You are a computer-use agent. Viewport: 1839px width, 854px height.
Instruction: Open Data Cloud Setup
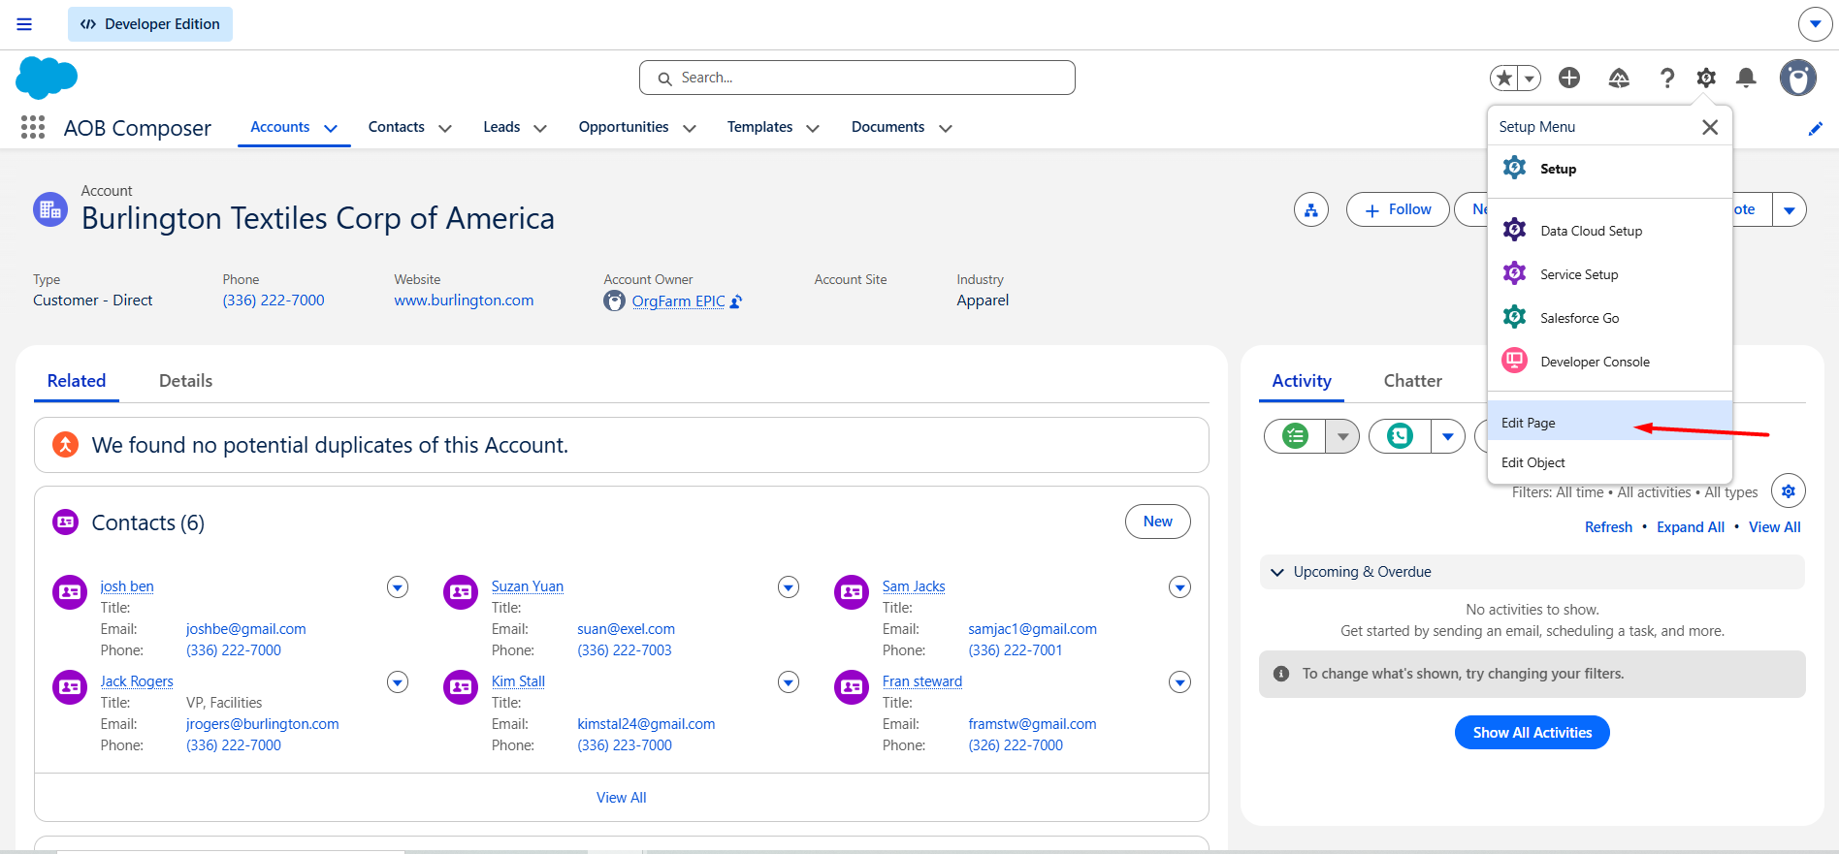[1610, 231]
